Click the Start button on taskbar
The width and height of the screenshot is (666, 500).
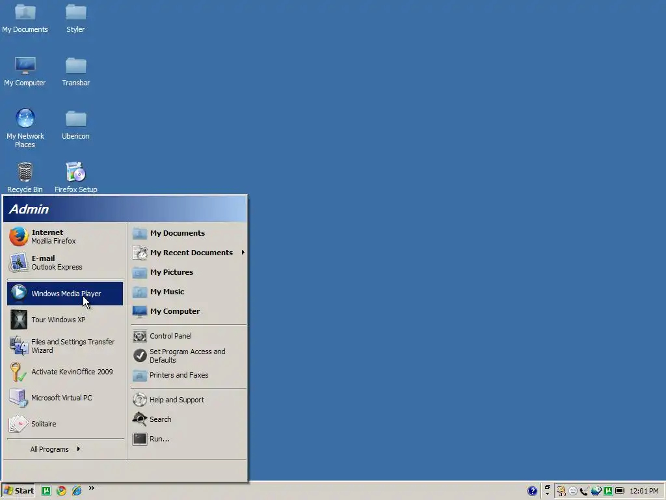tap(19, 491)
